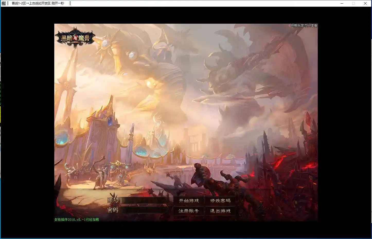The height and width of the screenshot is (239, 372).
Task: Click the 密码 label text
Action: pyautogui.click(x=113, y=210)
